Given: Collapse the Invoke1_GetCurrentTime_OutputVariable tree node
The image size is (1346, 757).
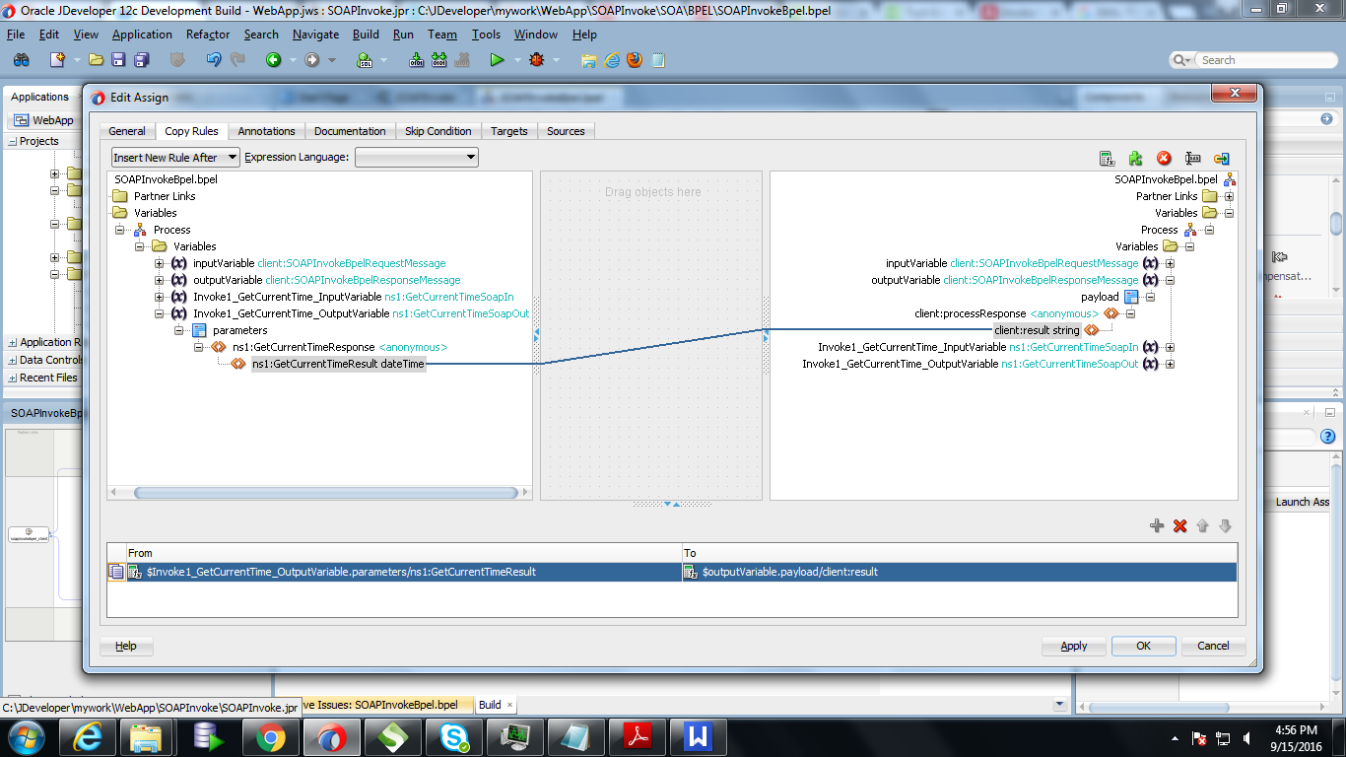Looking at the screenshot, I should click(160, 312).
